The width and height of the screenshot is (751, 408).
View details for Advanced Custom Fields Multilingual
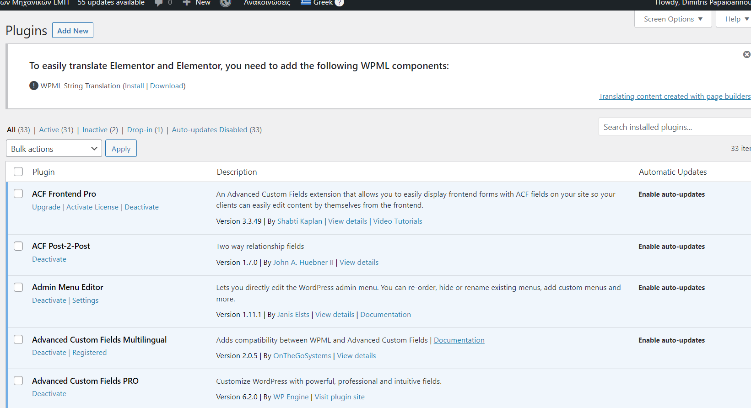click(x=357, y=356)
